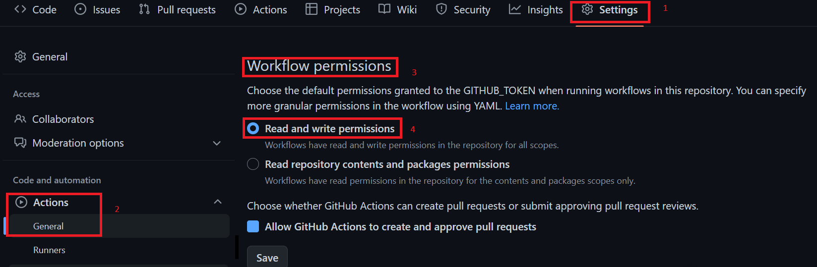
Task: Collapse the Actions sidebar section chevron
Action: pos(218,202)
